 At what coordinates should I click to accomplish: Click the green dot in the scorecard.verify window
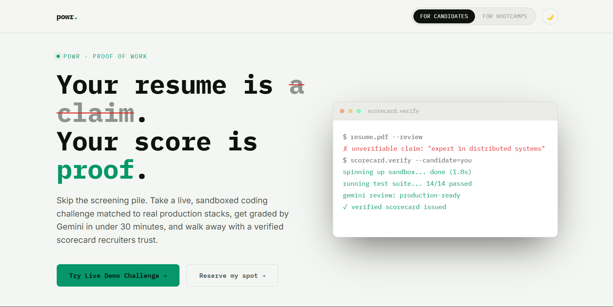click(359, 111)
